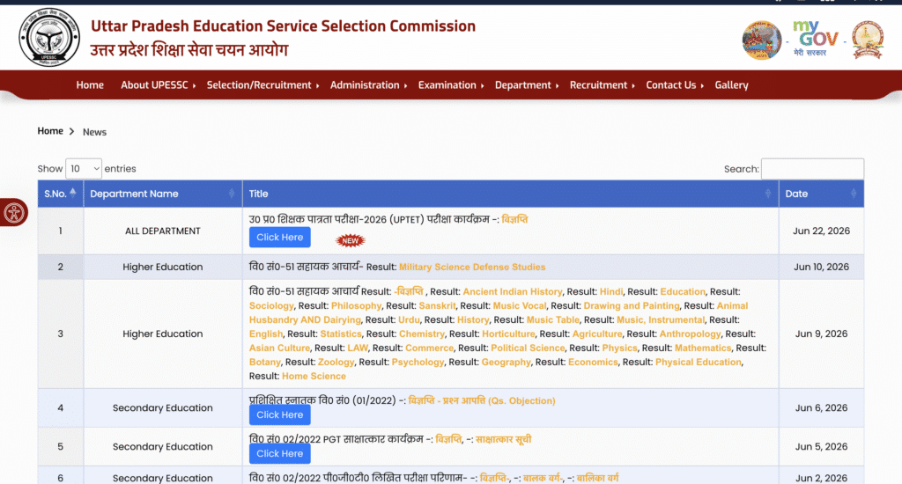The image size is (902, 484).
Task: Open Botany result link
Action: [264, 363]
